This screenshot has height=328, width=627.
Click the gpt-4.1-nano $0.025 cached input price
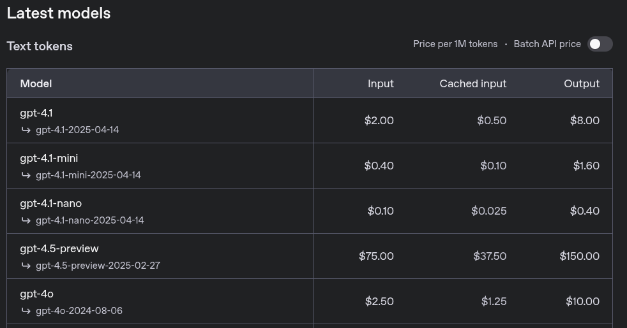tap(488, 211)
